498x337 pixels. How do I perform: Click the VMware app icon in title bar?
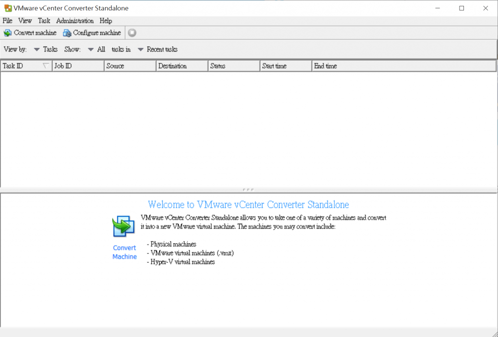point(8,8)
